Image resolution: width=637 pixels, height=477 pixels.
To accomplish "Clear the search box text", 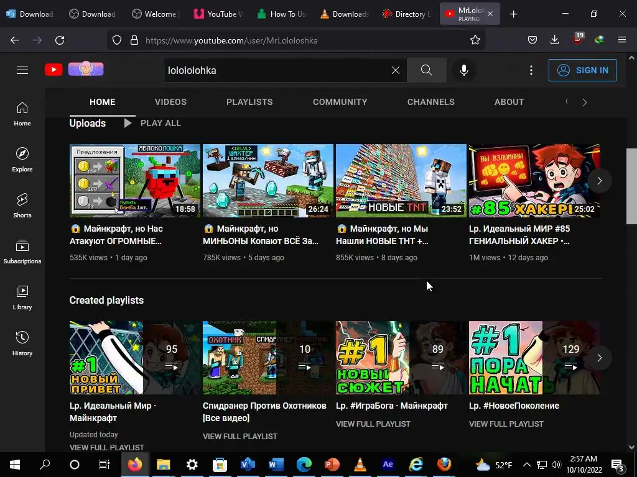I will (x=395, y=70).
